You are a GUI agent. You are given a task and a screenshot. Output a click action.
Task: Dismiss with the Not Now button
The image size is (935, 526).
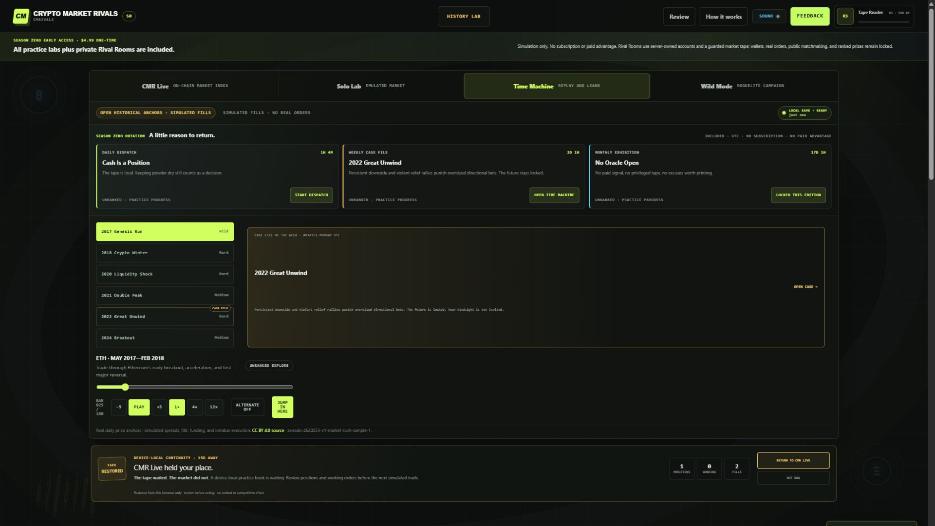[793, 478]
